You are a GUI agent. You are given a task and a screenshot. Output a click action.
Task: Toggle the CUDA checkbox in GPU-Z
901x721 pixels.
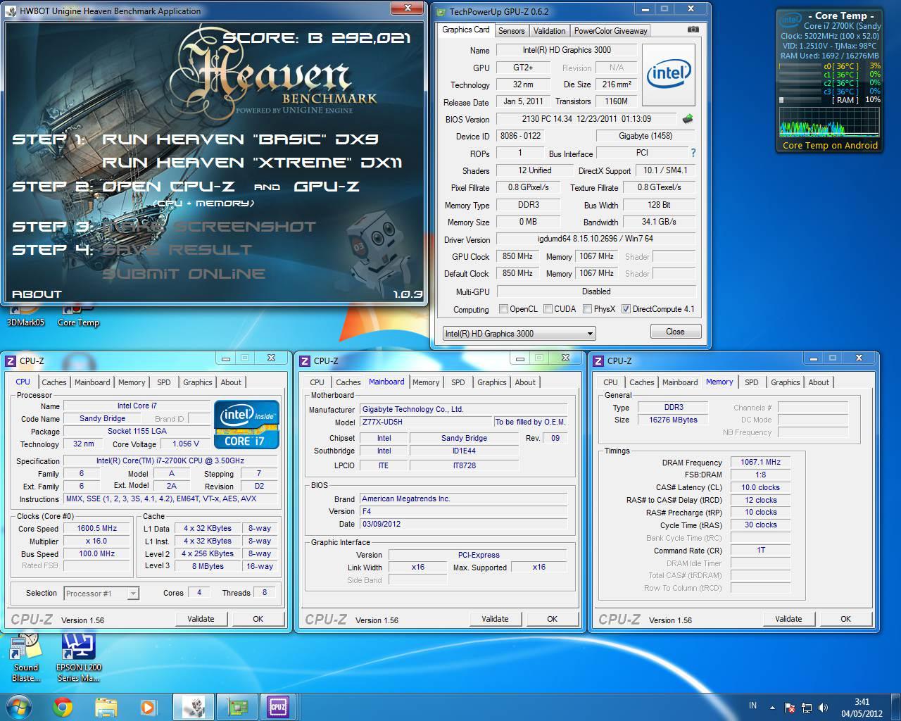pyautogui.click(x=547, y=309)
